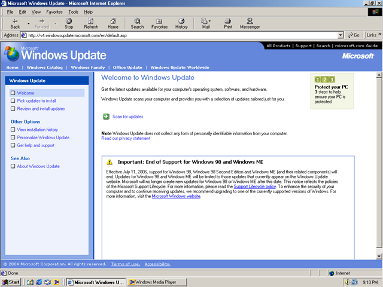Click Get help and support
The width and height of the screenshot is (383, 287).
click(x=36, y=145)
